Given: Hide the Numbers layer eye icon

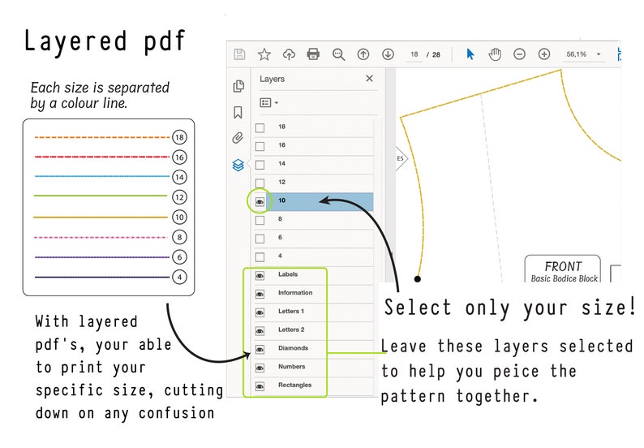Looking at the screenshot, I should 260,368.
